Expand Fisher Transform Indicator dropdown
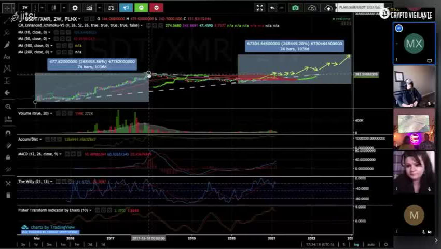This screenshot has width=441, height=249. point(90,210)
